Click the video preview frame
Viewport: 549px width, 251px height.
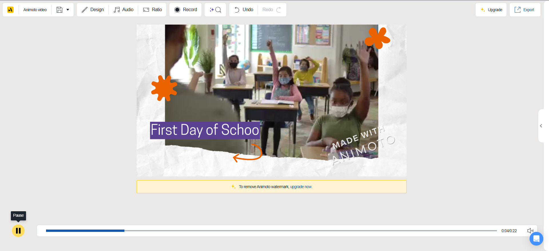click(272, 100)
